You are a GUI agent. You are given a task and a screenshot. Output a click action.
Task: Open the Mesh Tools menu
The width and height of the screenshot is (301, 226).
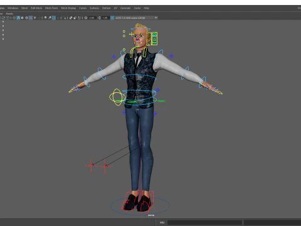[51, 8]
